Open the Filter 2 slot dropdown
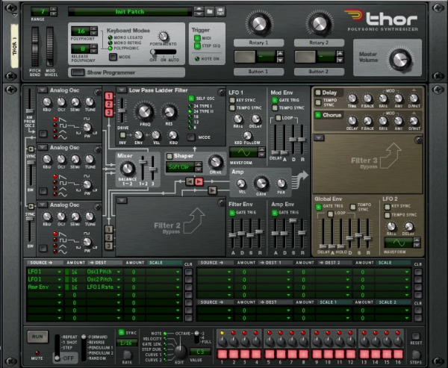The image size is (448, 368). point(122,200)
